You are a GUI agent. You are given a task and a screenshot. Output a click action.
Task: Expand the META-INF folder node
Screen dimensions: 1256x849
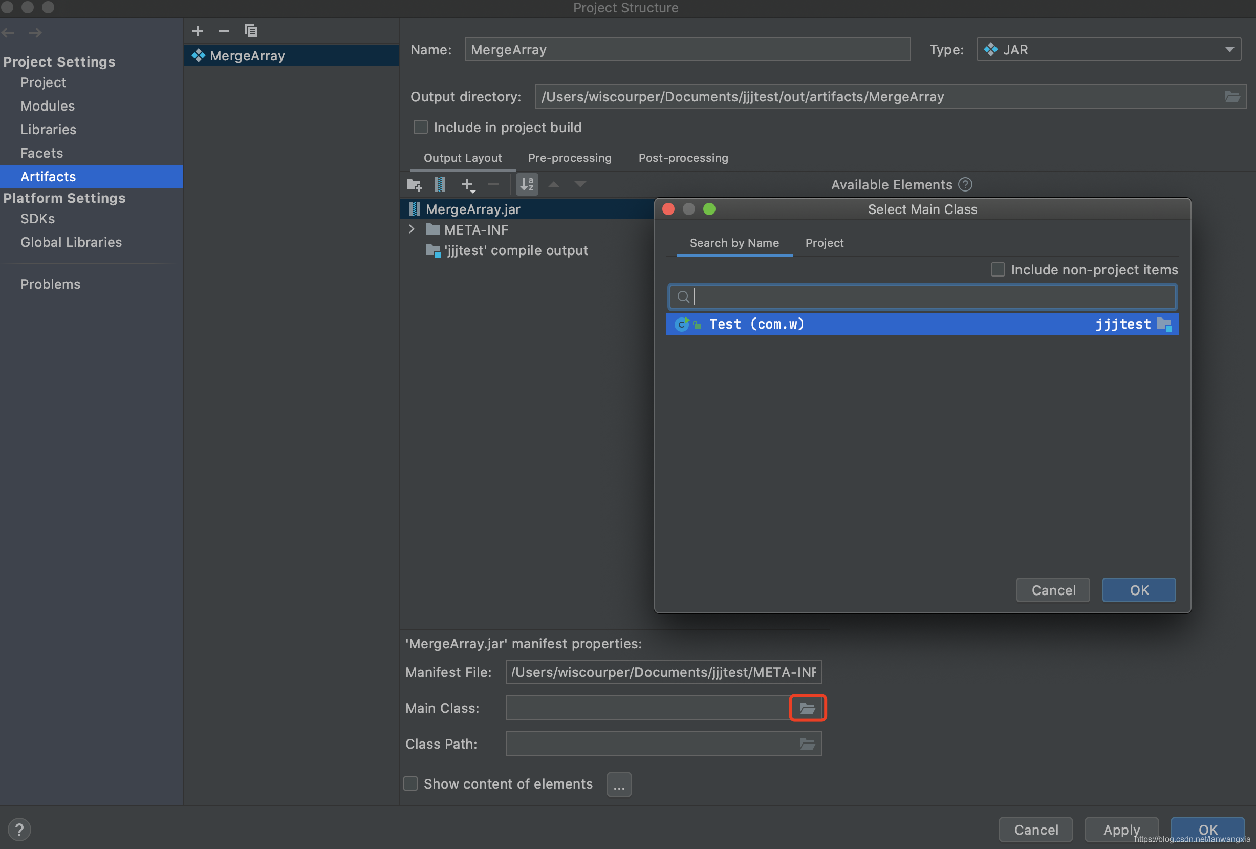point(412,230)
